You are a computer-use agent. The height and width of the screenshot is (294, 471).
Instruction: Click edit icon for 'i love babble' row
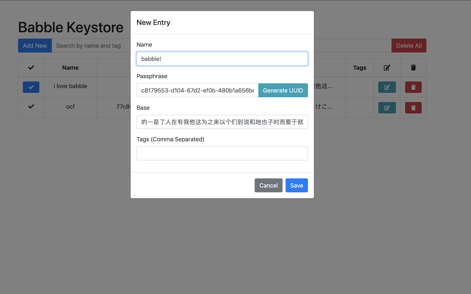pos(387,87)
